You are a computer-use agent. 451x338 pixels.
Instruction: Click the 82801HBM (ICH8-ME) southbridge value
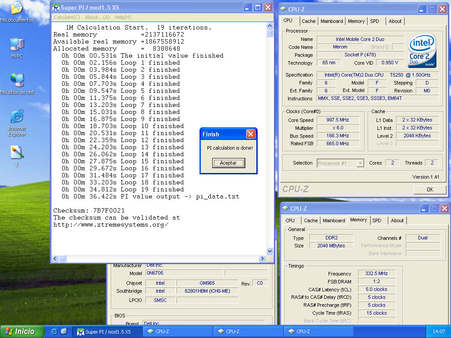pyautogui.click(x=207, y=291)
